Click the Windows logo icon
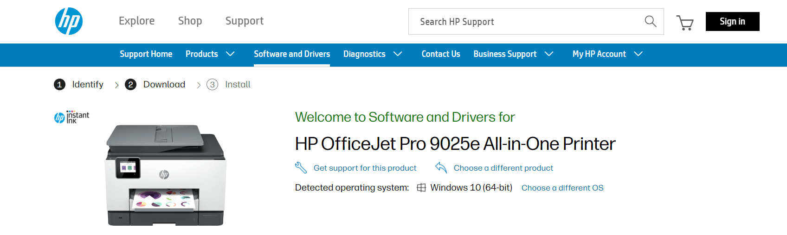Viewport: 787px width, 235px height. (x=421, y=188)
